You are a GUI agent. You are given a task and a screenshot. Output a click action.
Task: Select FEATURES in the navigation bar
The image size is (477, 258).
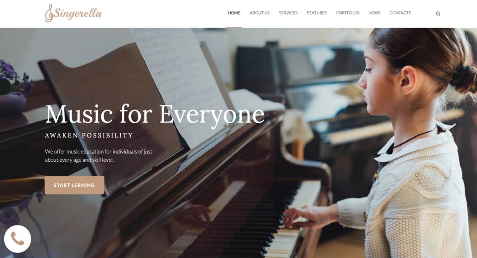tap(316, 13)
